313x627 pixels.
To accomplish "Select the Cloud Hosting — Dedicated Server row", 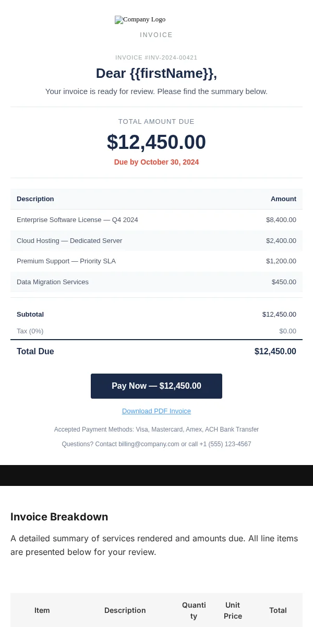I will [x=156, y=241].
